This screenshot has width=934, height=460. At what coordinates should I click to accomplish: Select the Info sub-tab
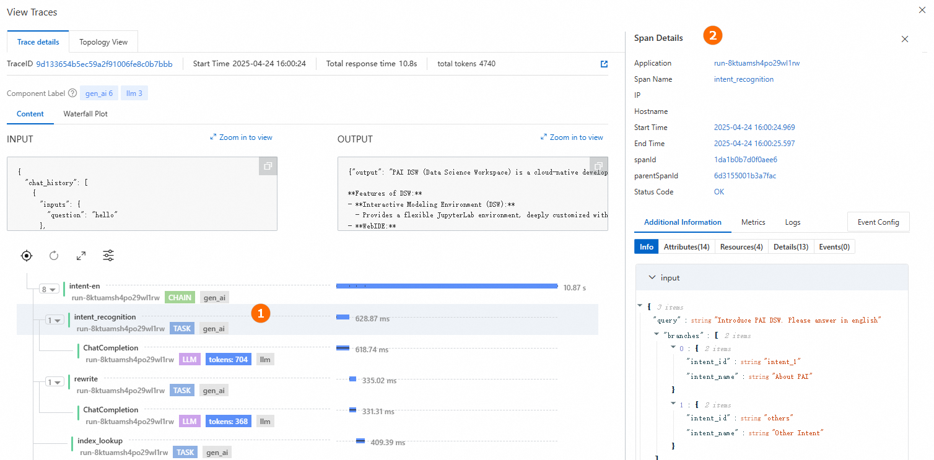(x=647, y=246)
